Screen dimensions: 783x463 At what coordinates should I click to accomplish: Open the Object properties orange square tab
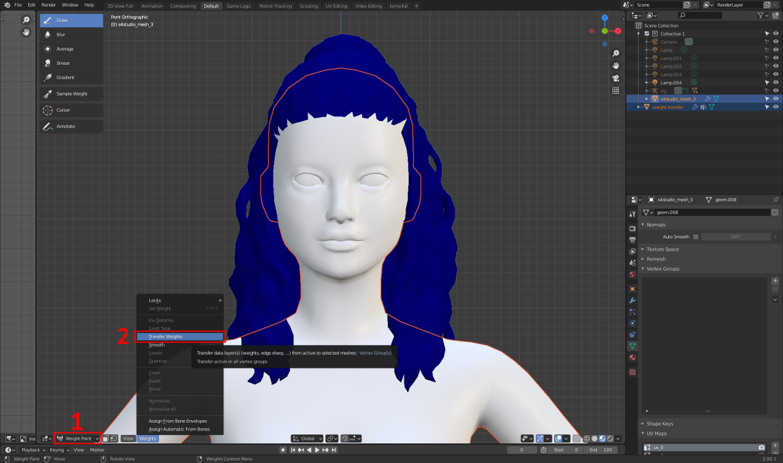coord(633,289)
